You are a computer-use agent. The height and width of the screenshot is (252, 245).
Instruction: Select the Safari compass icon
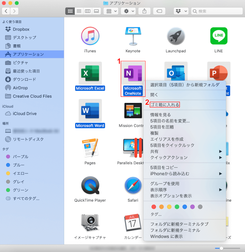[133, 185]
